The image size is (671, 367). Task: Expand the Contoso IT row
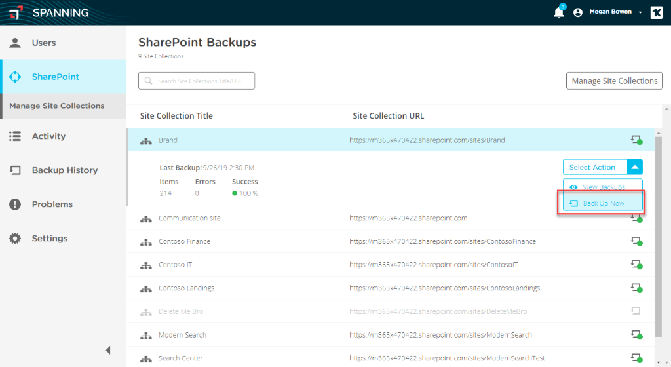click(x=391, y=265)
